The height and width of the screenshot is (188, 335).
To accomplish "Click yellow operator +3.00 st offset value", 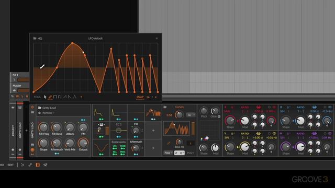I will point(258,138).
